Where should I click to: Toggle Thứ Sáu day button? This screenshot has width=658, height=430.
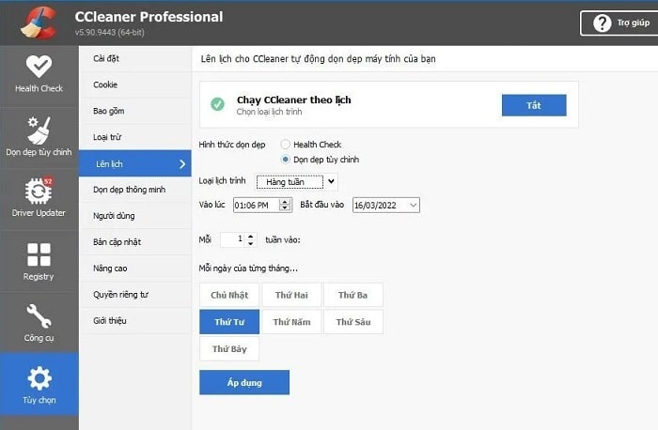(x=352, y=322)
